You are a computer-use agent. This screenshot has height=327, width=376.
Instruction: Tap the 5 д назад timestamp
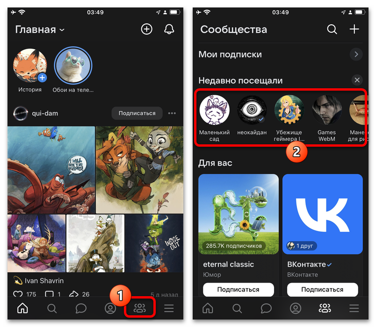click(164, 294)
